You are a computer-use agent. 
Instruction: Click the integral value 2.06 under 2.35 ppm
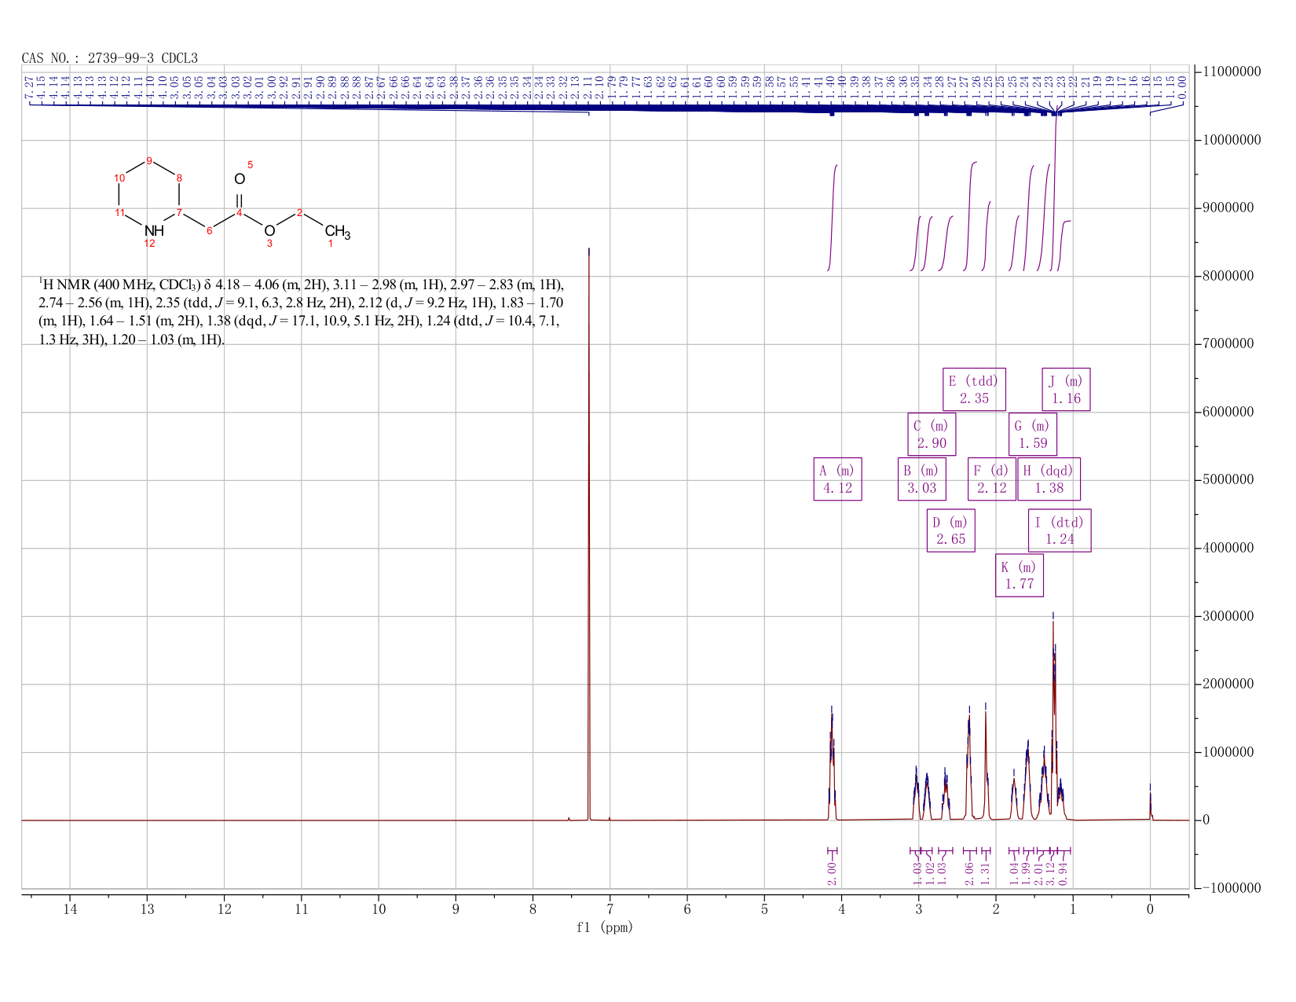(x=969, y=872)
